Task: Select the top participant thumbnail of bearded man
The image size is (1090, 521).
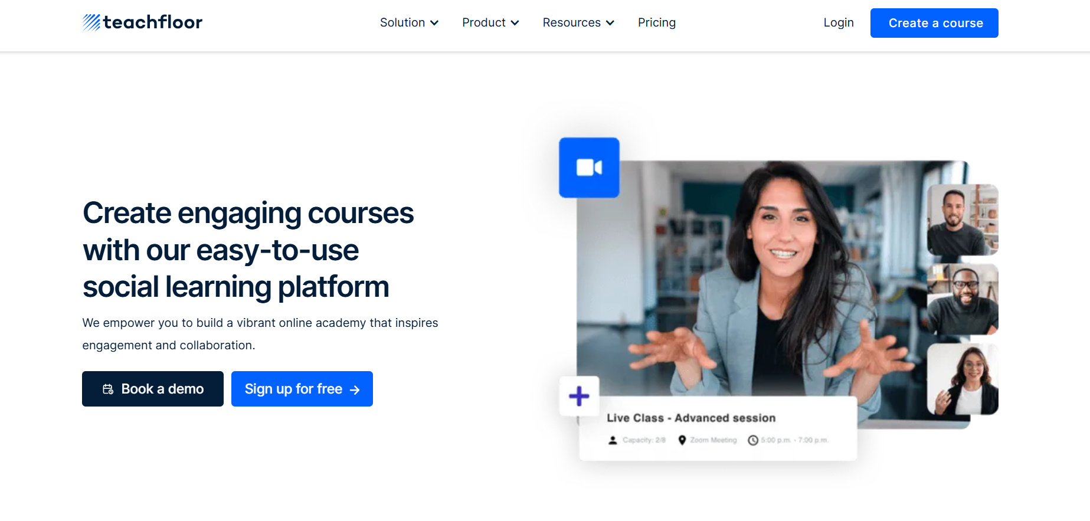Action: coord(963,220)
